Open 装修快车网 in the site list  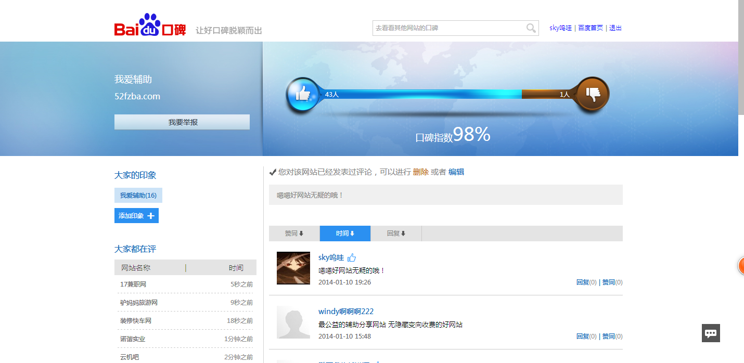[x=136, y=321]
